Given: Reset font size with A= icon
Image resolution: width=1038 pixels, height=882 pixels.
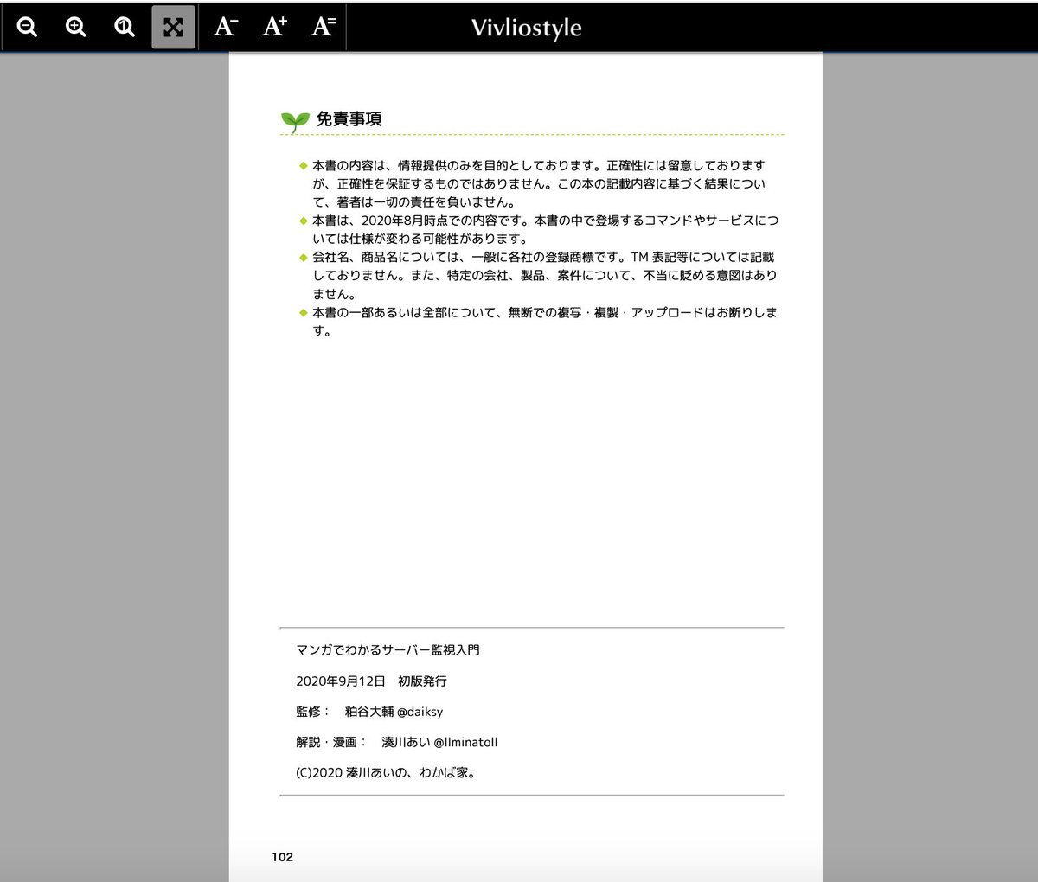Looking at the screenshot, I should 323,27.
